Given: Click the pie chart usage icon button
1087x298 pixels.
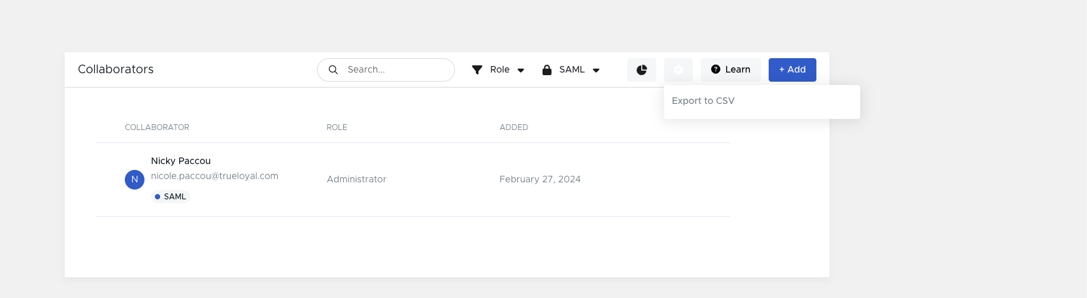Looking at the screenshot, I should [x=642, y=70].
